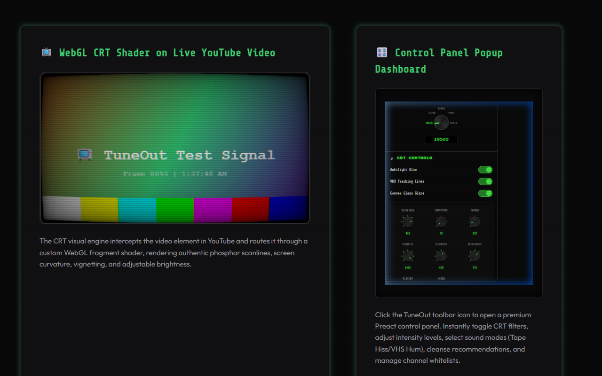The image size is (602, 376).
Task: Click the era selector dial
Action: coord(441,123)
